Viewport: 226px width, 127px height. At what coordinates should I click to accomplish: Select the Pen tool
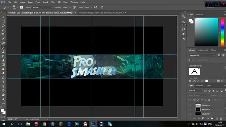pos(3,78)
